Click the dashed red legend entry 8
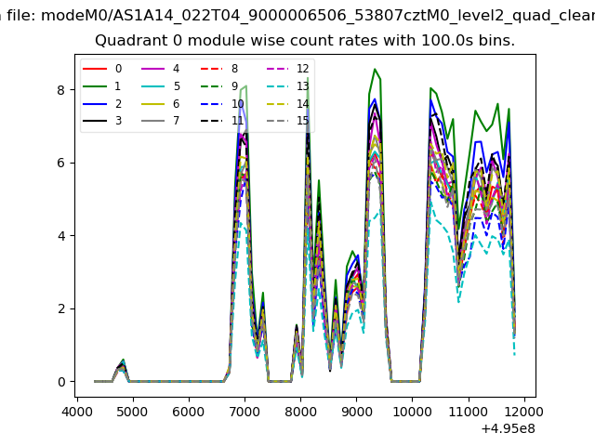 point(213,69)
